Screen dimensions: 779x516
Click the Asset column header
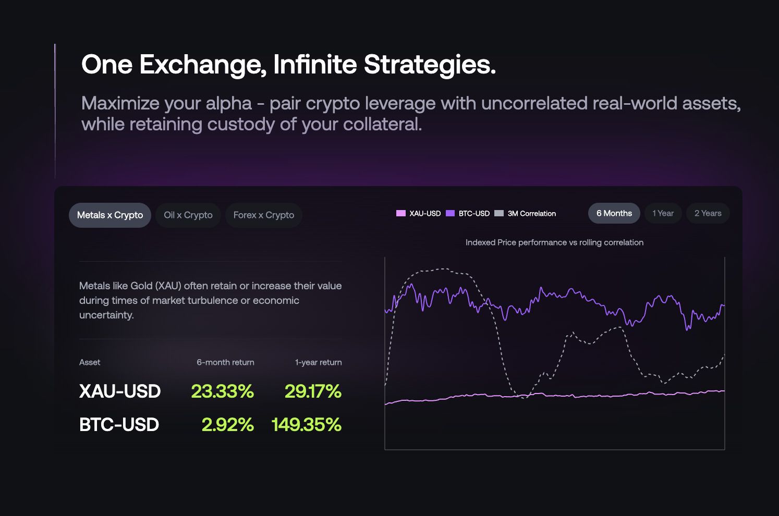[90, 362]
